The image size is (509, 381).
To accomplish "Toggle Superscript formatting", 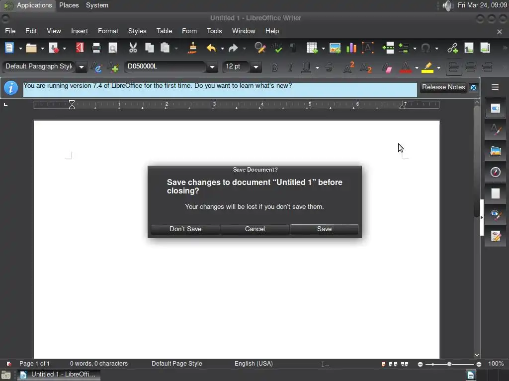I will 348,67.
